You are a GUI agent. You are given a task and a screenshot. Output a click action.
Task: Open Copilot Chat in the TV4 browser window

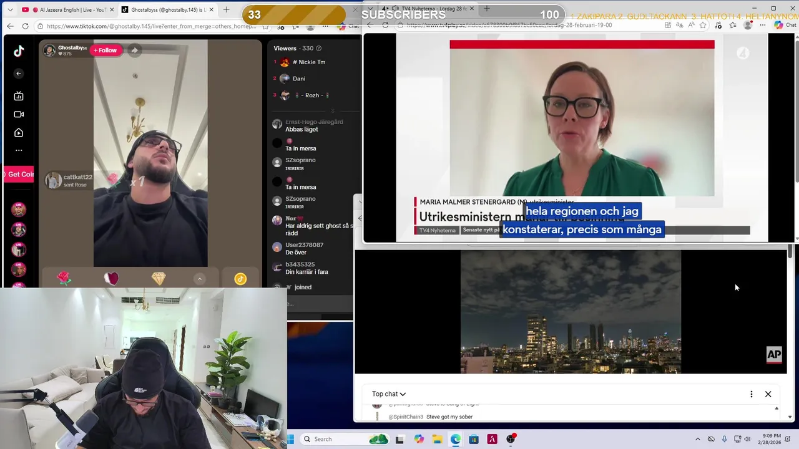[785, 25]
